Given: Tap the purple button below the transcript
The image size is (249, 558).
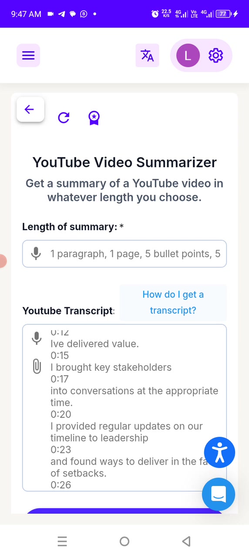Looking at the screenshot, I should (x=124, y=511).
